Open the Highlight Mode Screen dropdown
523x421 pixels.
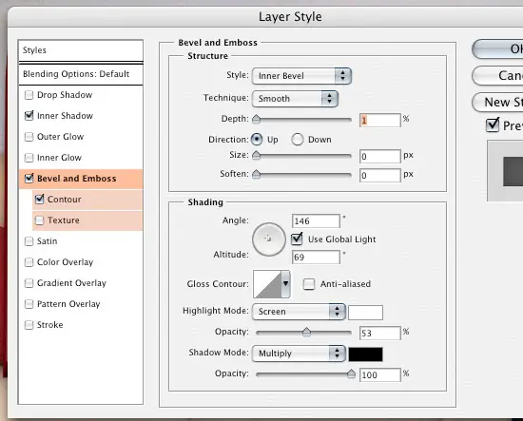coord(299,312)
